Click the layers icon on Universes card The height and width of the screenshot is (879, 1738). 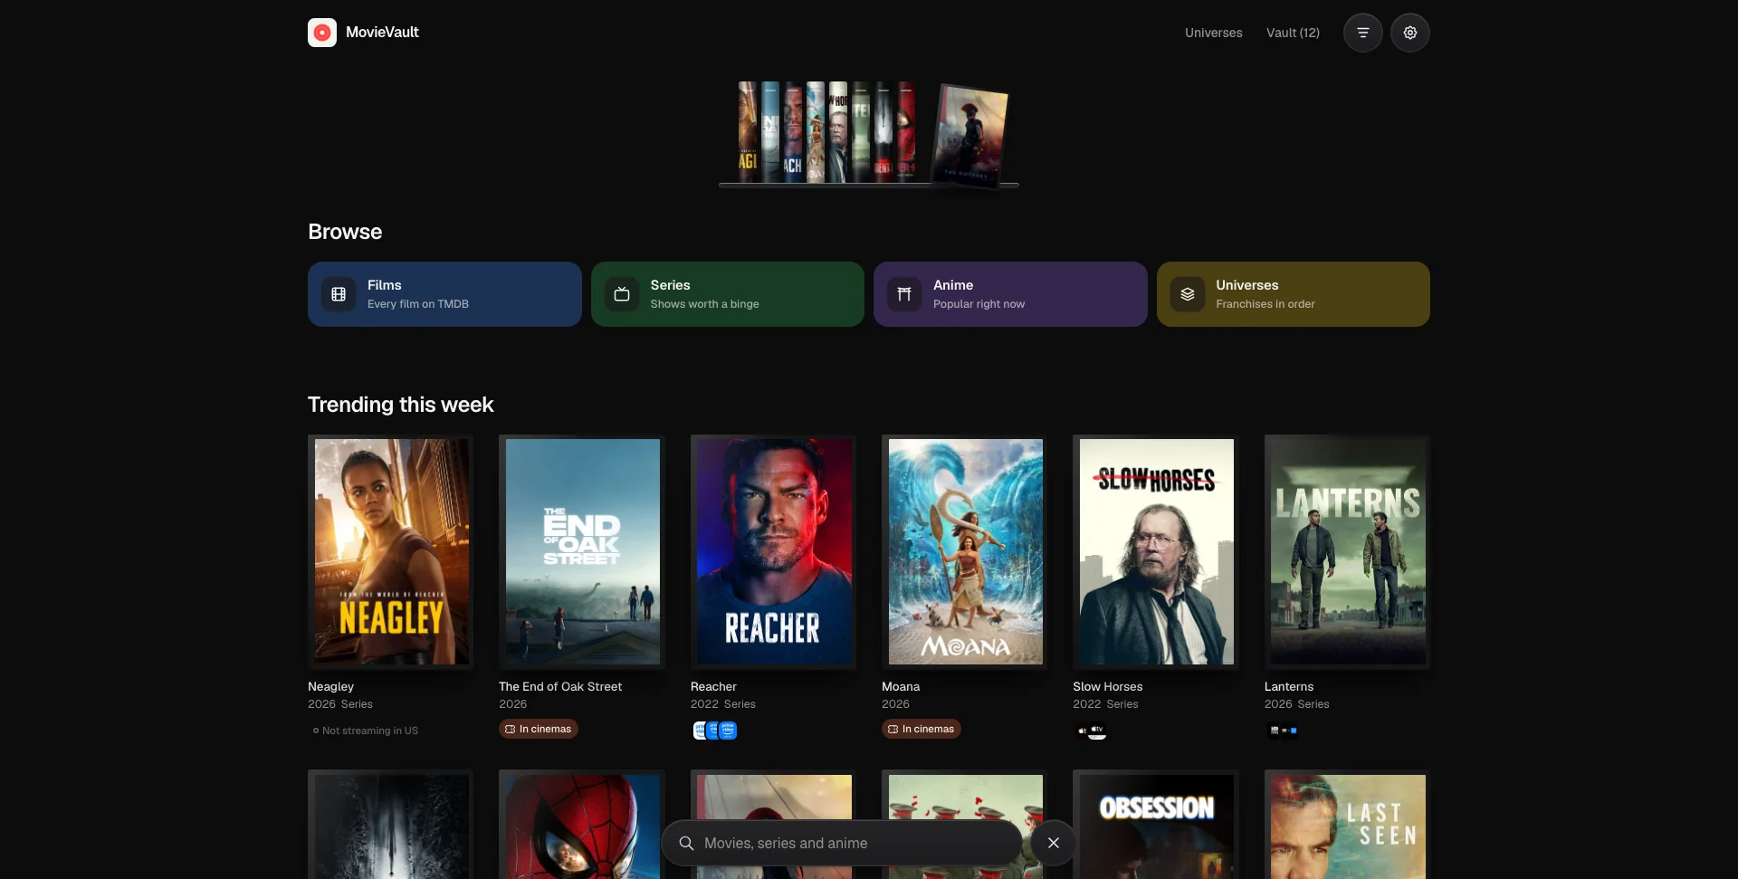click(1188, 294)
